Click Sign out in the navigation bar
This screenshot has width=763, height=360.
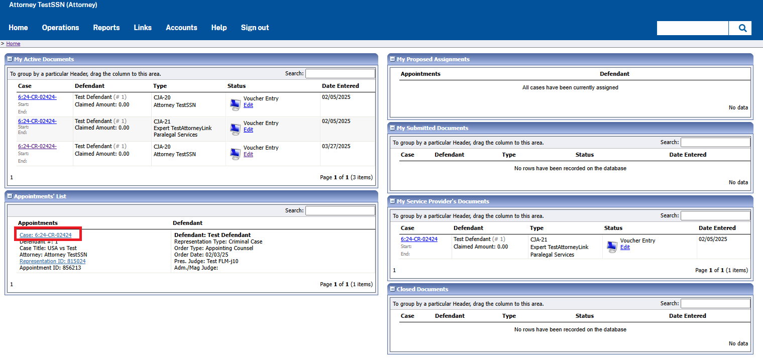pyautogui.click(x=255, y=28)
